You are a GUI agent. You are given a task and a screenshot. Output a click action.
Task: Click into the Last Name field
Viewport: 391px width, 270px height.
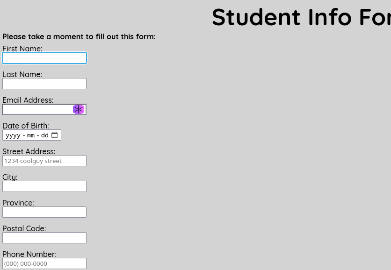tap(44, 84)
